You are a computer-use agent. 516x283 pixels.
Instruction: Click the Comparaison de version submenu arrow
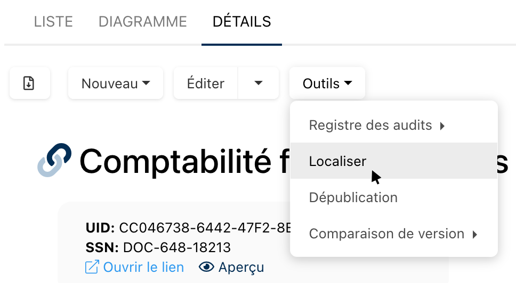pyautogui.click(x=474, y=234)
